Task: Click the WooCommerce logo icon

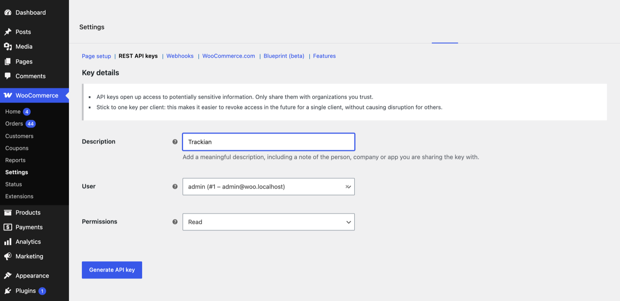Action: 8,95
